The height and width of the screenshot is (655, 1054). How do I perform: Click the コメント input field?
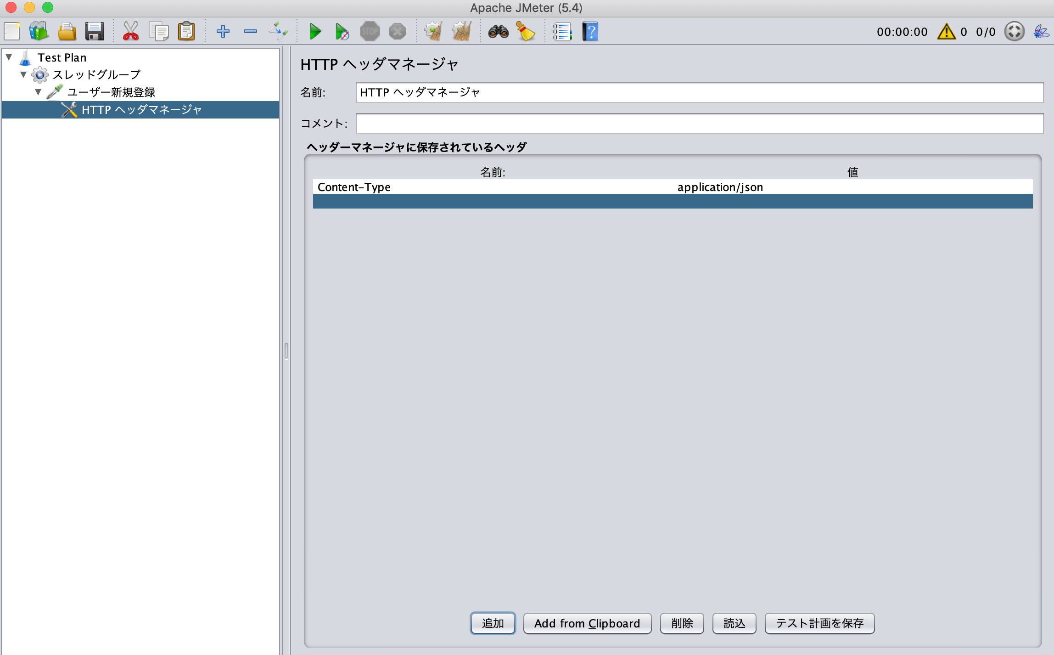click(700, 124)
